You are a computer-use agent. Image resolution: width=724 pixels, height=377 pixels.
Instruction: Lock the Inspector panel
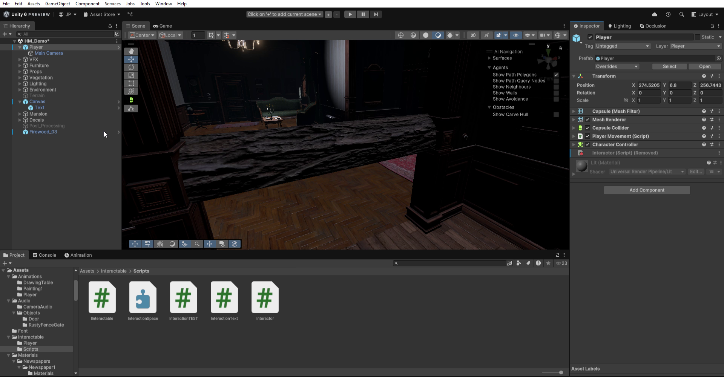pyautogui.click(x=712, y=26)
